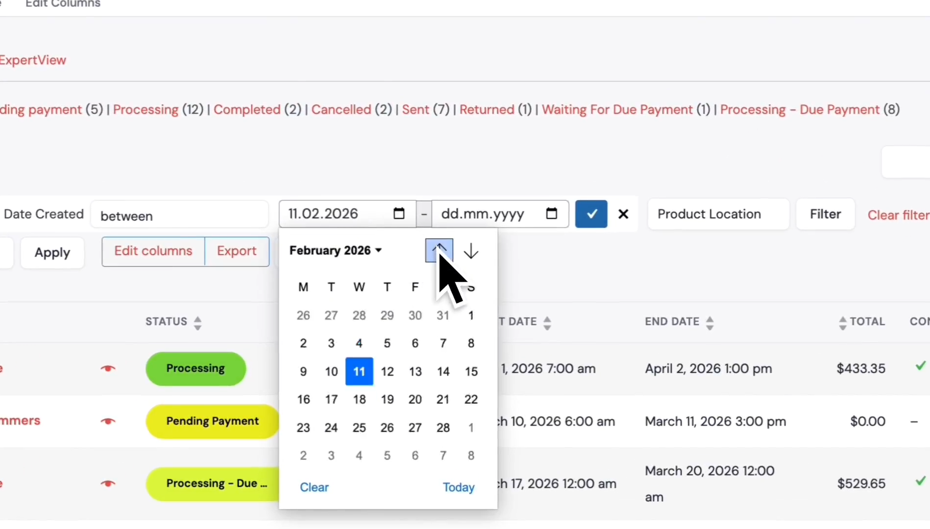This screenshot has height=529, width=930.
Task: View the Processing order via eye icon
Action: pos(108,368)
